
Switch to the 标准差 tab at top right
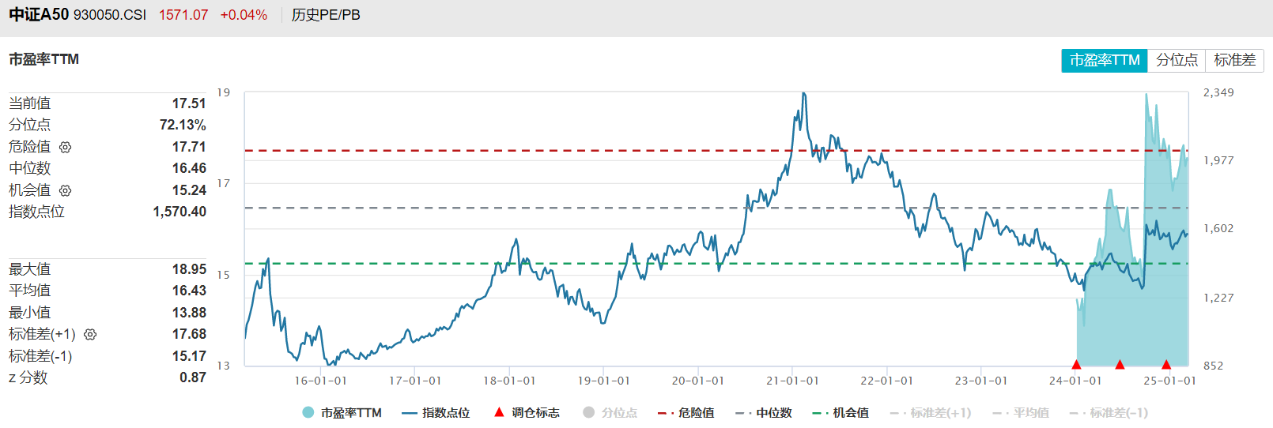(x=1234, y=60)
